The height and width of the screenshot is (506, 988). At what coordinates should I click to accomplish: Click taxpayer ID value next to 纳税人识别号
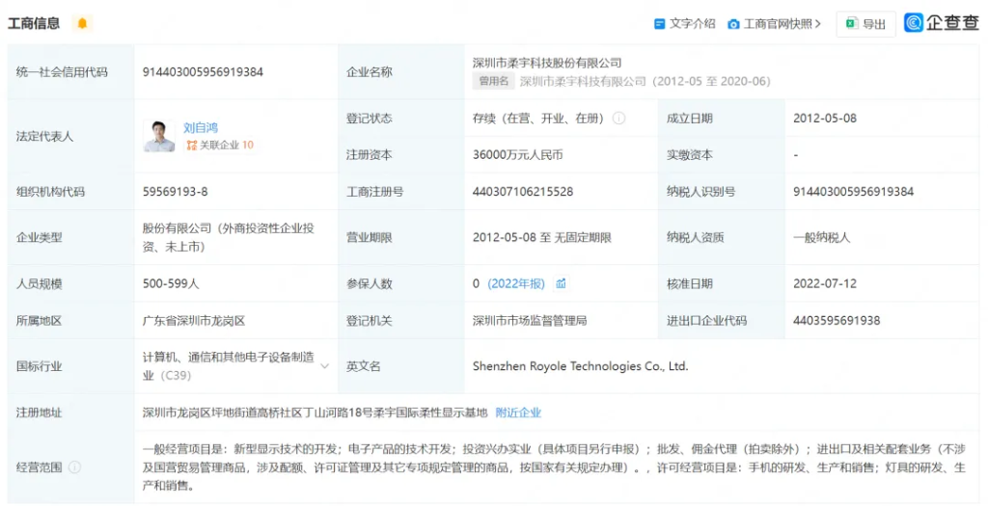coord(853,192)
